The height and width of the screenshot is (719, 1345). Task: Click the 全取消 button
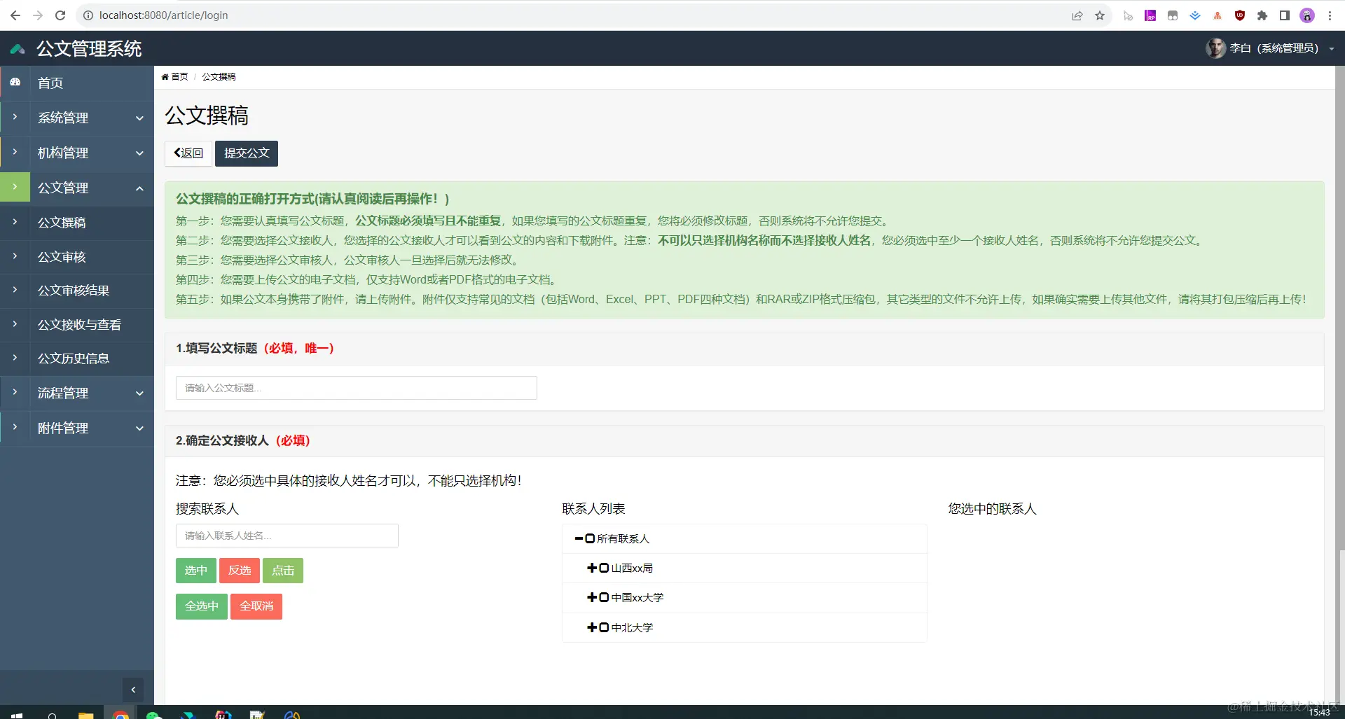click(256, 606)
